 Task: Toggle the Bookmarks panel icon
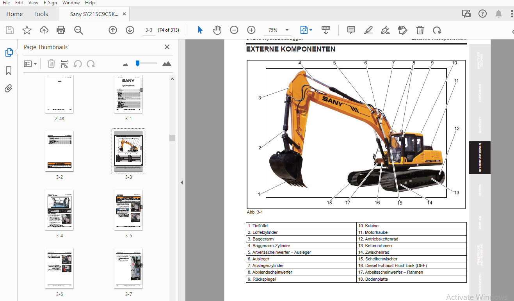click(x=9, y=71)
